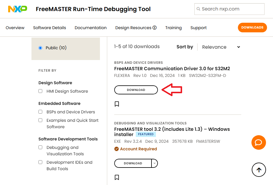Screen dimensions: 273x185
Task: Click the Design Resources info icon
Action: [154, 28]
